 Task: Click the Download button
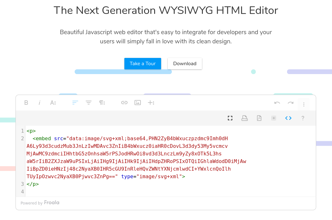(185, 64)
